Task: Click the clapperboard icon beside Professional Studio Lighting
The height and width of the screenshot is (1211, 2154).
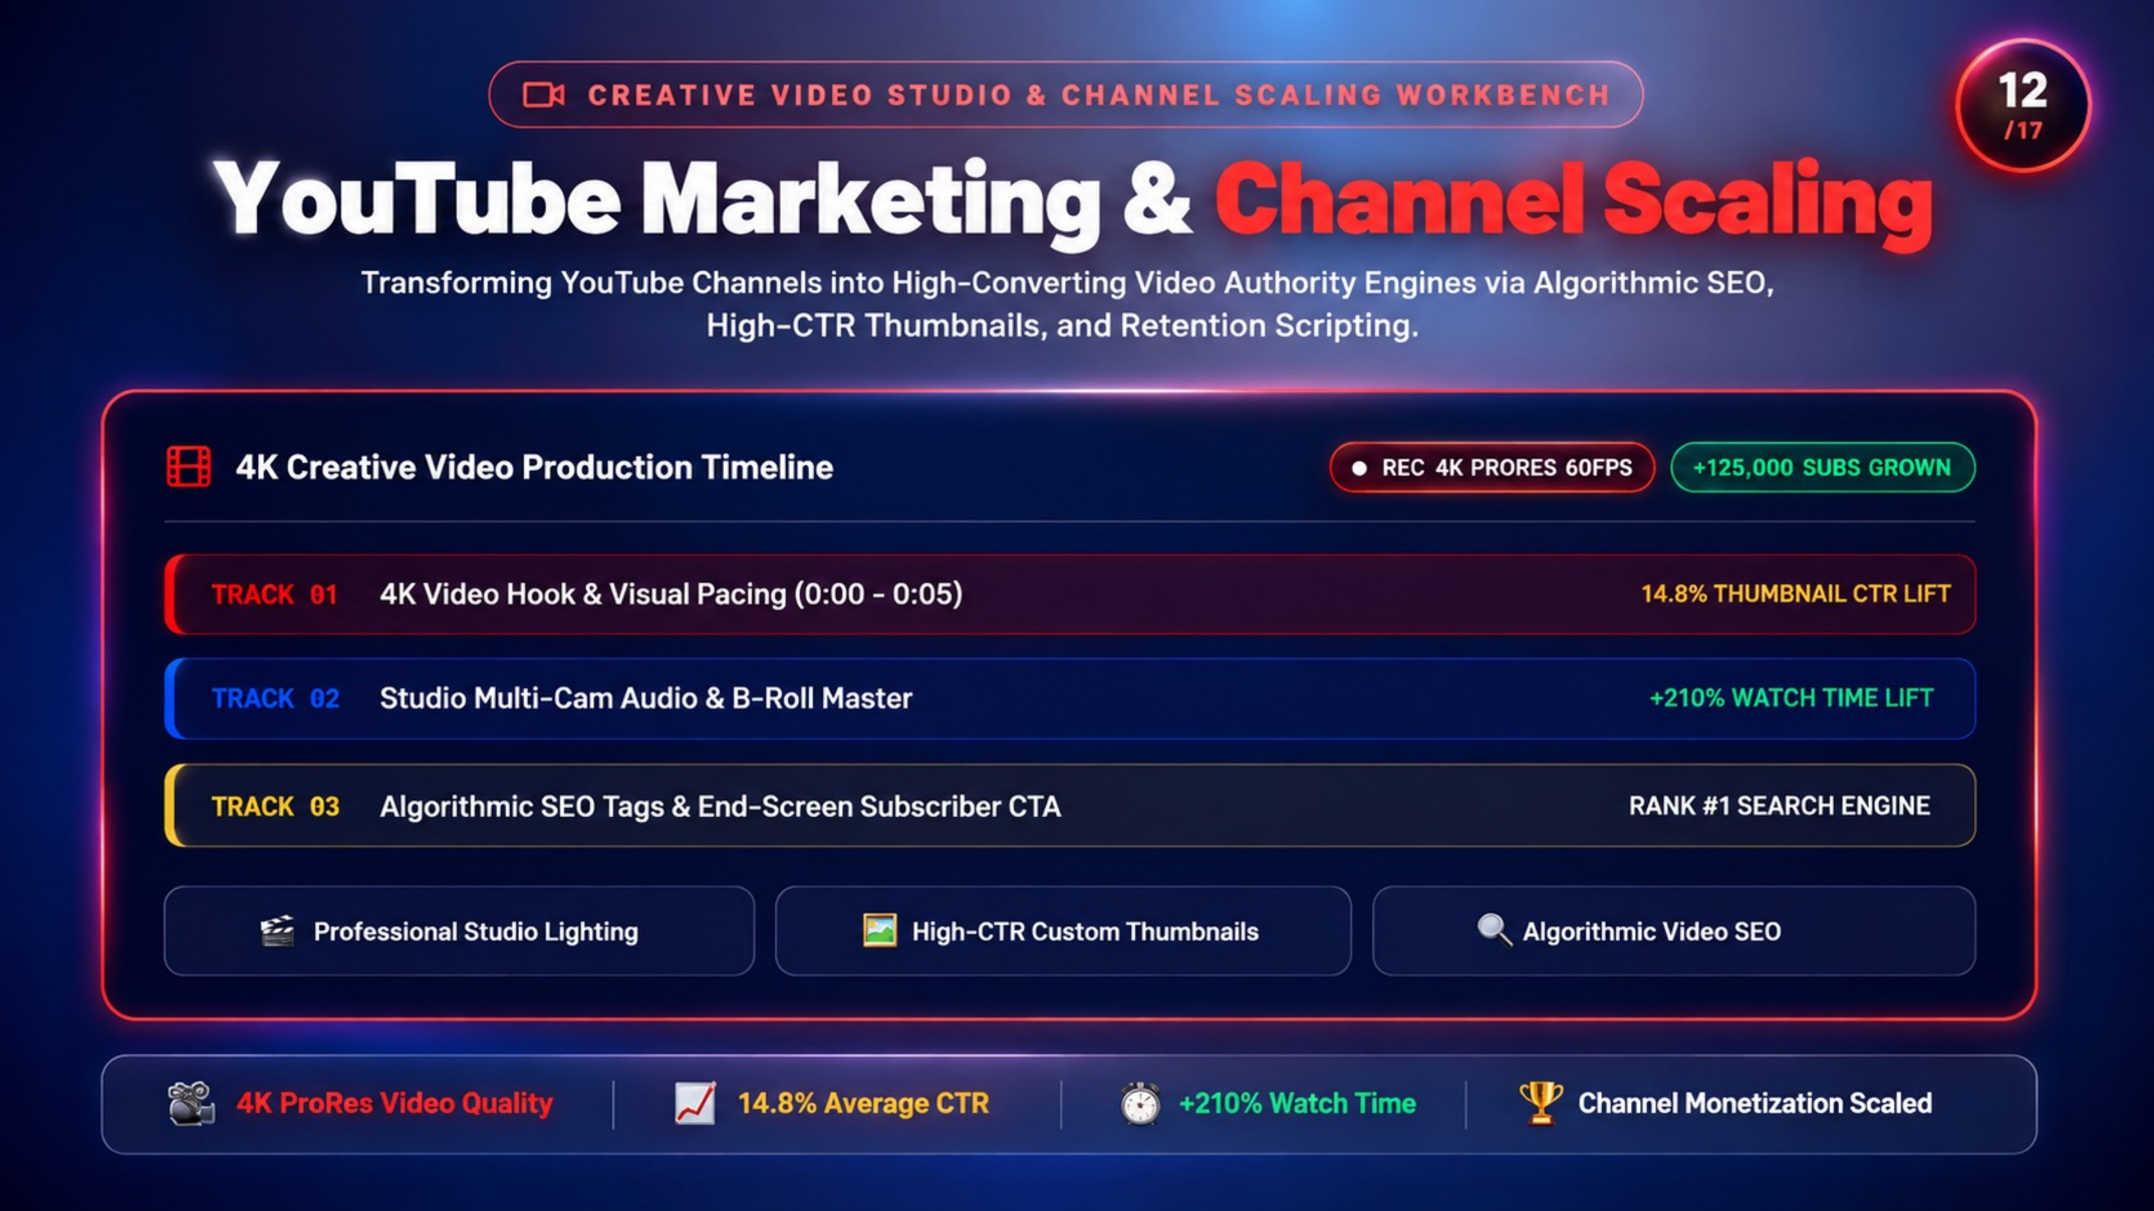Action: coord(277,930)
